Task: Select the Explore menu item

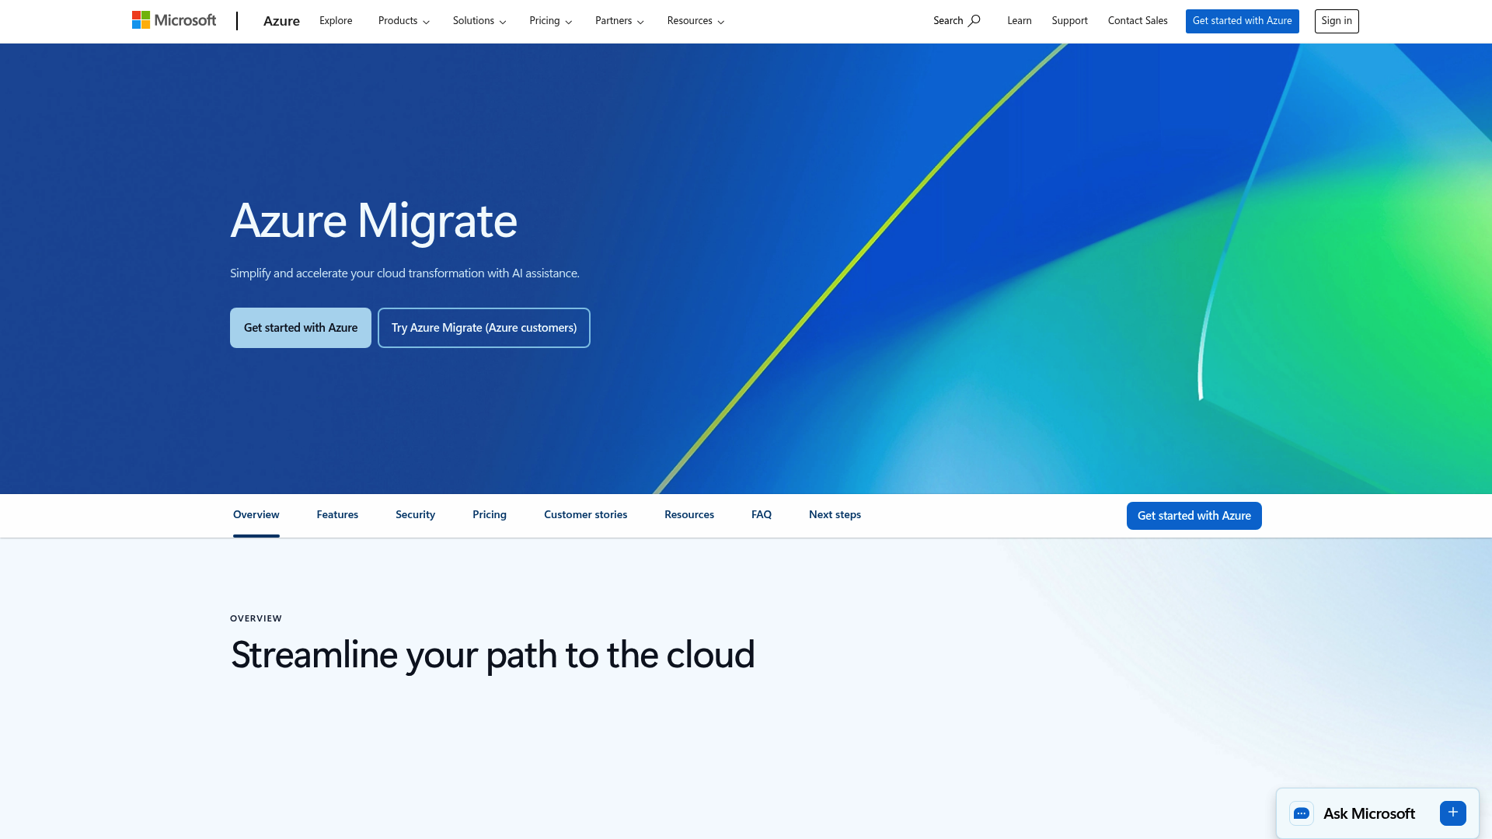Action: click(335, 20)
